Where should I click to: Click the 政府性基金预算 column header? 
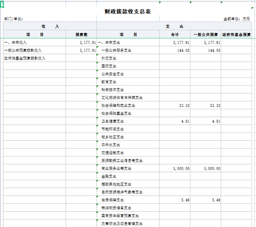[238, 35]
